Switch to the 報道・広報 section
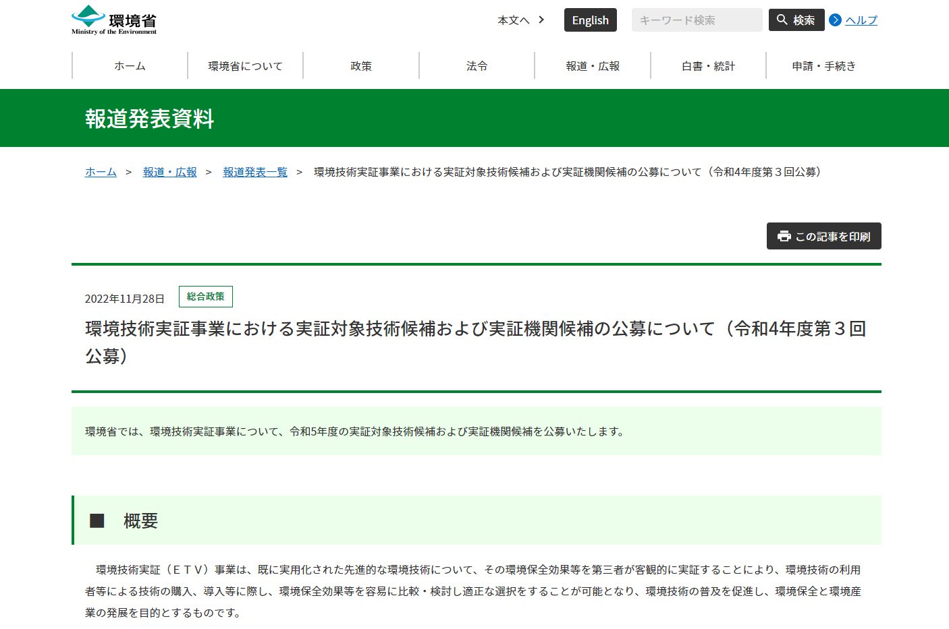 (592, 65)
